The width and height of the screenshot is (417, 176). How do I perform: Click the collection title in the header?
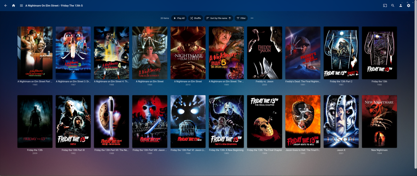click(x=54, y=6)
